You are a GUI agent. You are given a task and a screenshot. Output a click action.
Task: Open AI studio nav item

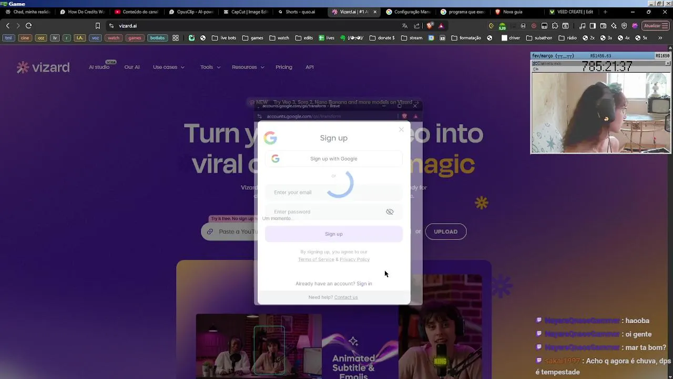[x=99, y=67]
